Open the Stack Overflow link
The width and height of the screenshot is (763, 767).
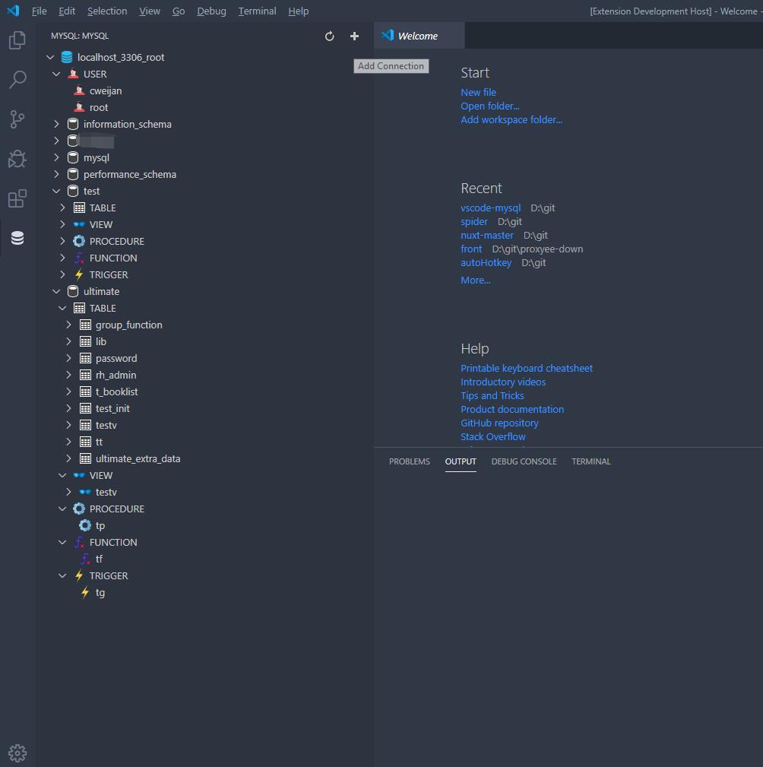[493, 437]
